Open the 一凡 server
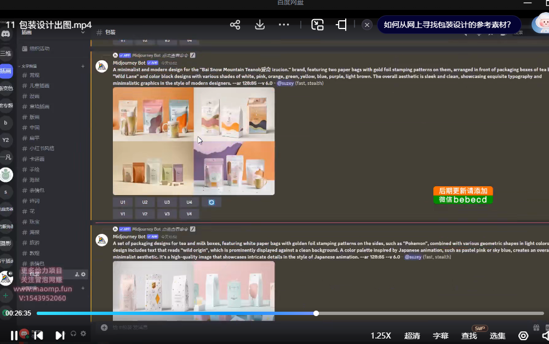The height and width of the screenshot is (344, 549). (x=5, y=157)
